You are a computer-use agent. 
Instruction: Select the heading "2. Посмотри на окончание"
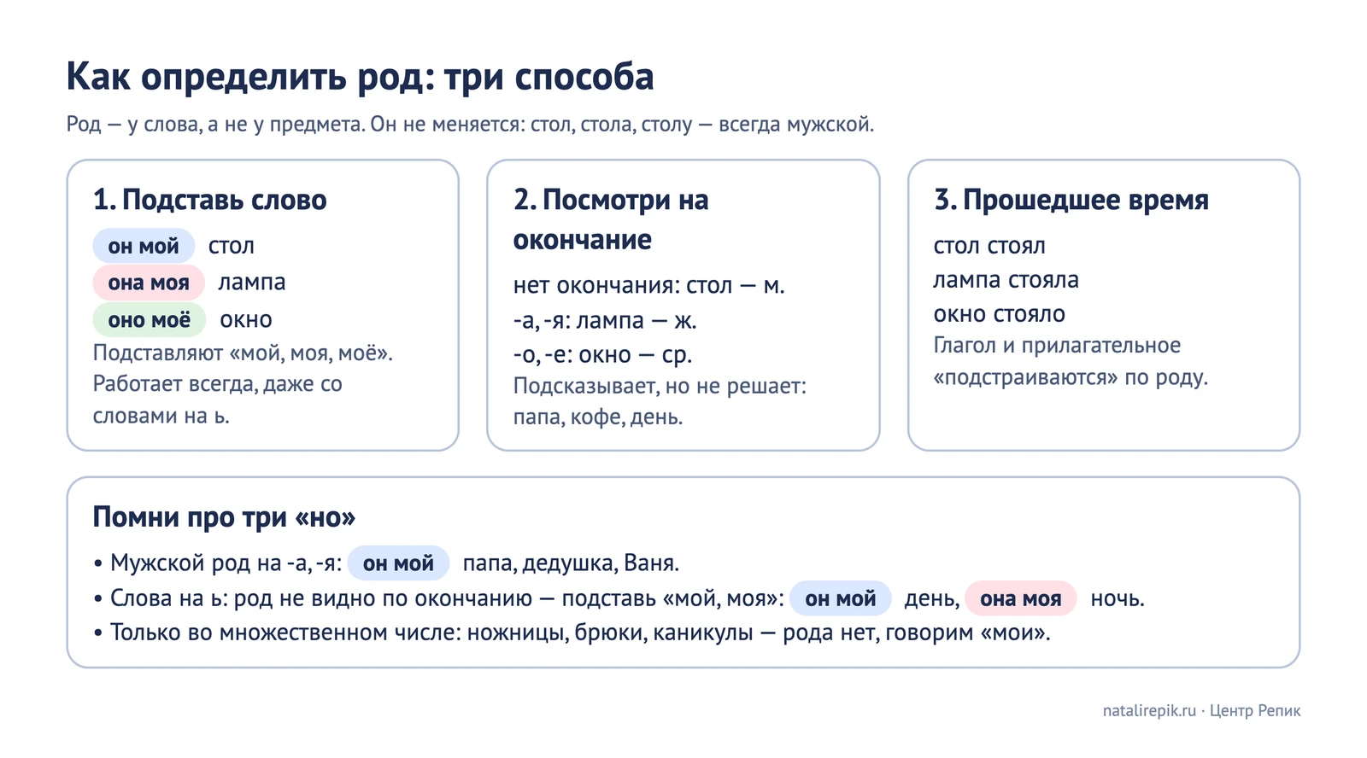pos(611,219)
